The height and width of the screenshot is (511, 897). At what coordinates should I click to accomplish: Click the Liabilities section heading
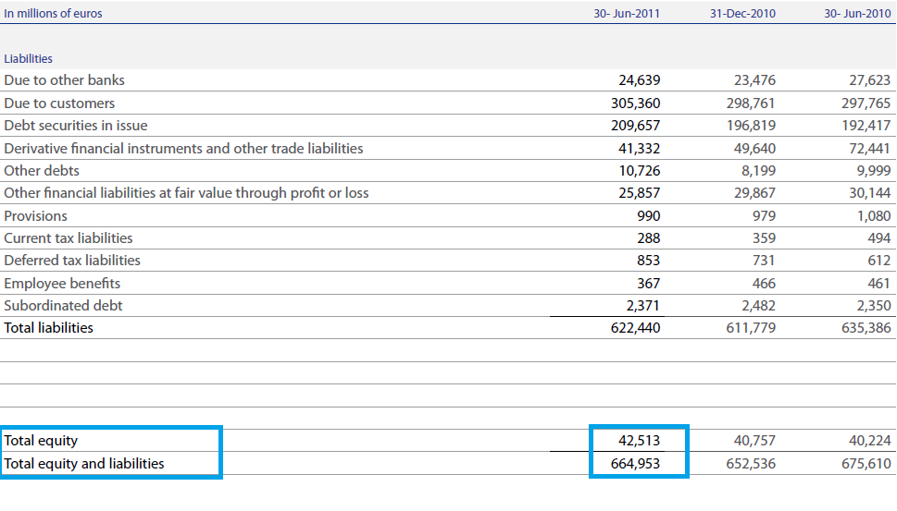click(x=28, y=59)
